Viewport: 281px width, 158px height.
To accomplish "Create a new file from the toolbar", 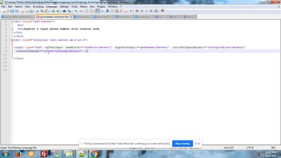I will click(3, 11).
